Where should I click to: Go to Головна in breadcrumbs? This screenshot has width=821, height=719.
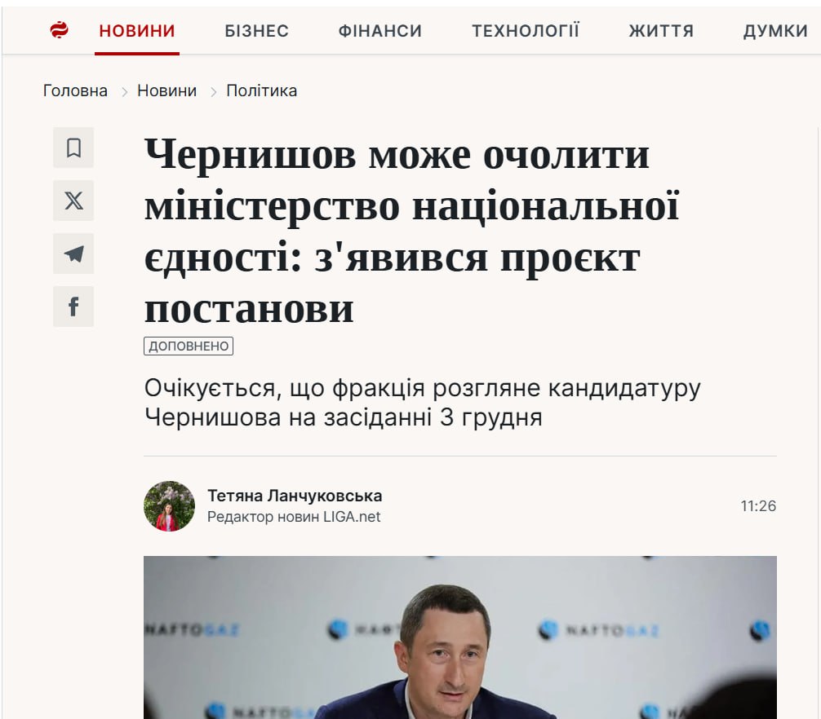pos(75,91)
